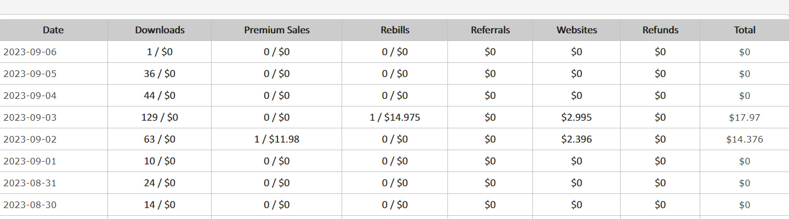Click the Downloads column header
This screenshot has height=219, width=789.
point(160,30)
